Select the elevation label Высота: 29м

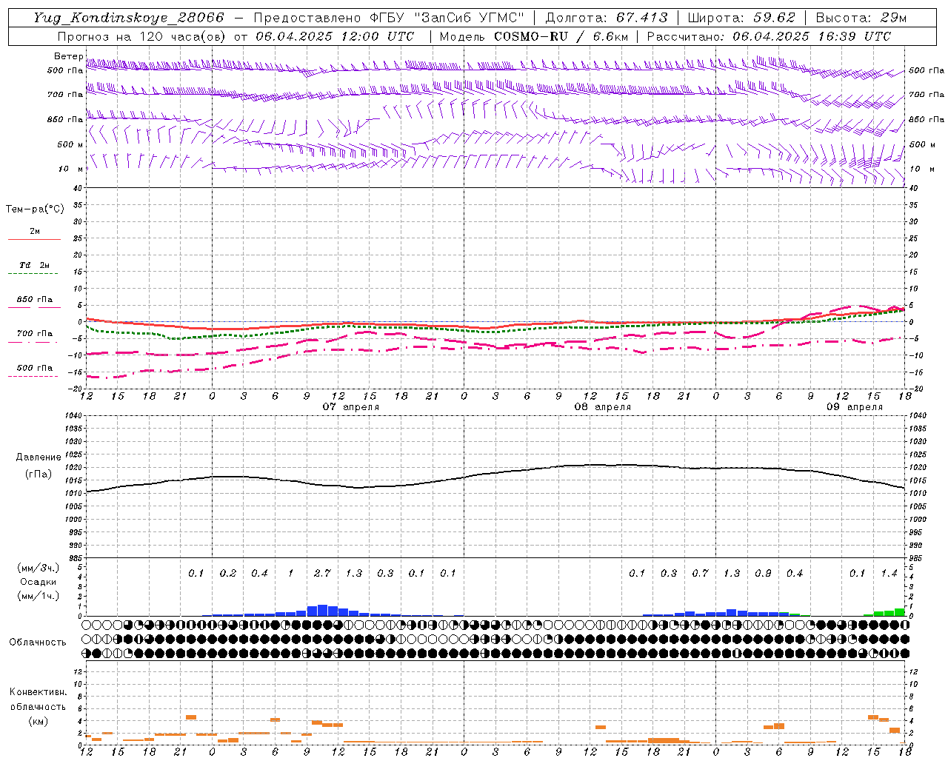point(861,18)
